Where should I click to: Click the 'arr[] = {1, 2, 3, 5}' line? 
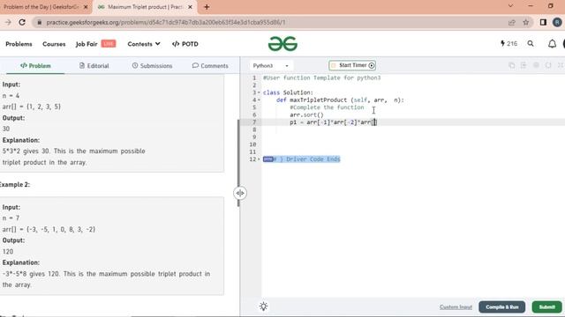coord(32,107)
